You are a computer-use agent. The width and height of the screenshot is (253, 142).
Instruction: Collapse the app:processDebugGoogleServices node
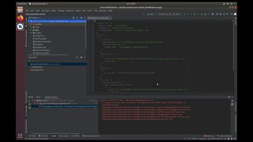click(x=35, y=103)
